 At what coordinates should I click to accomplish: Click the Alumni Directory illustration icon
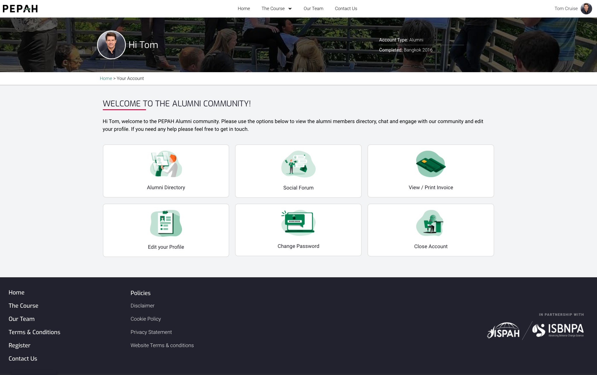tap(166, 164)
